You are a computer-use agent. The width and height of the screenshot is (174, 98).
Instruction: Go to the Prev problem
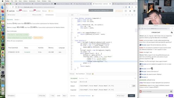[x=52, y=96]
